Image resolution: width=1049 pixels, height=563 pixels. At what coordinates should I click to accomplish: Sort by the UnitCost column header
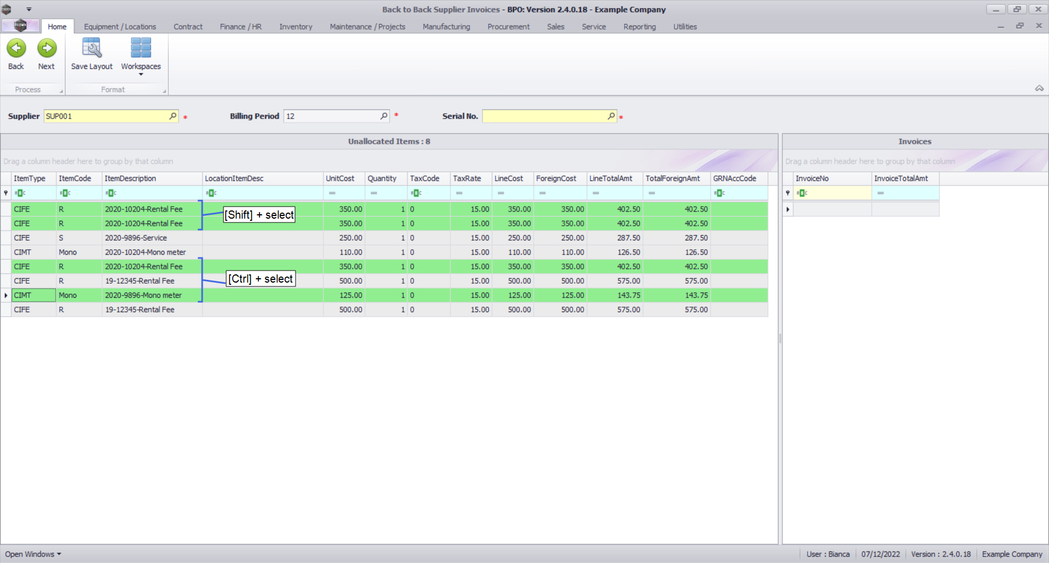pyautogui.click(x=343, y=179)
